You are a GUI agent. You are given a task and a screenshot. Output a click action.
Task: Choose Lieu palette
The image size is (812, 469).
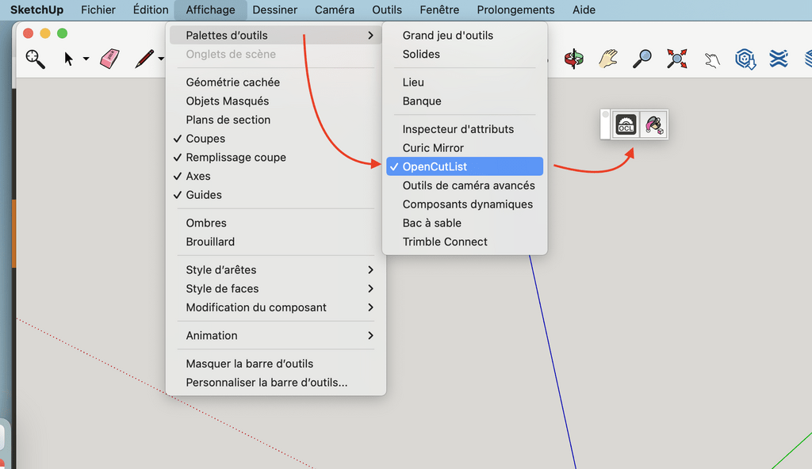tap(465, 82)
